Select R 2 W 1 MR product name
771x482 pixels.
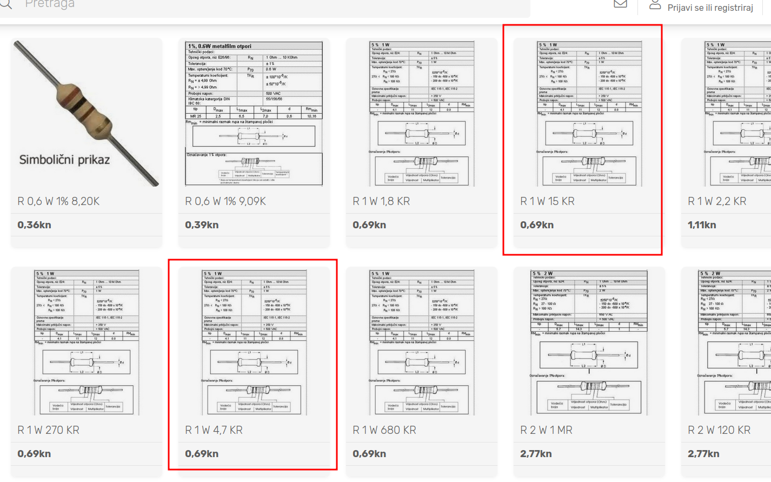pos(546,430)
